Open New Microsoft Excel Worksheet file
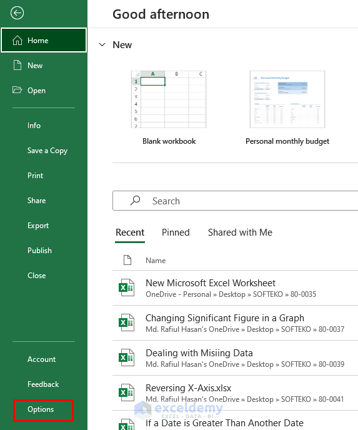This screenshot has height=430, width=358. 235,287
